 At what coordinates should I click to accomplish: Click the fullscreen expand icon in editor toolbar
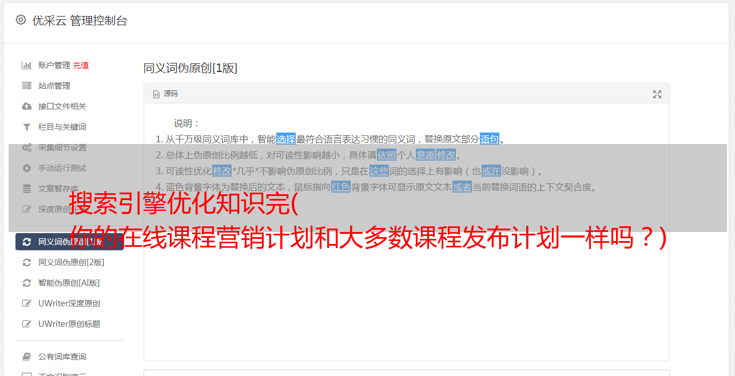point(657,94)
